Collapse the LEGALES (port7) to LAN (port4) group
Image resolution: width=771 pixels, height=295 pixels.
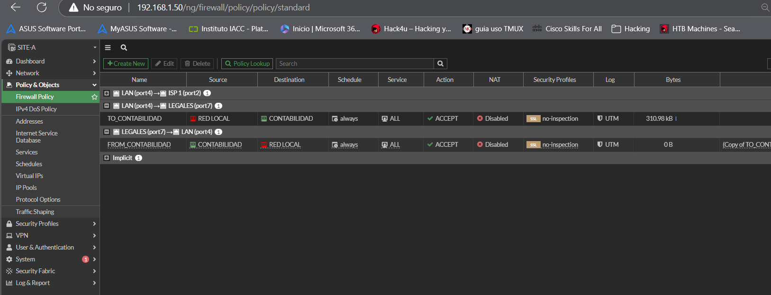[x=107, y=132]
